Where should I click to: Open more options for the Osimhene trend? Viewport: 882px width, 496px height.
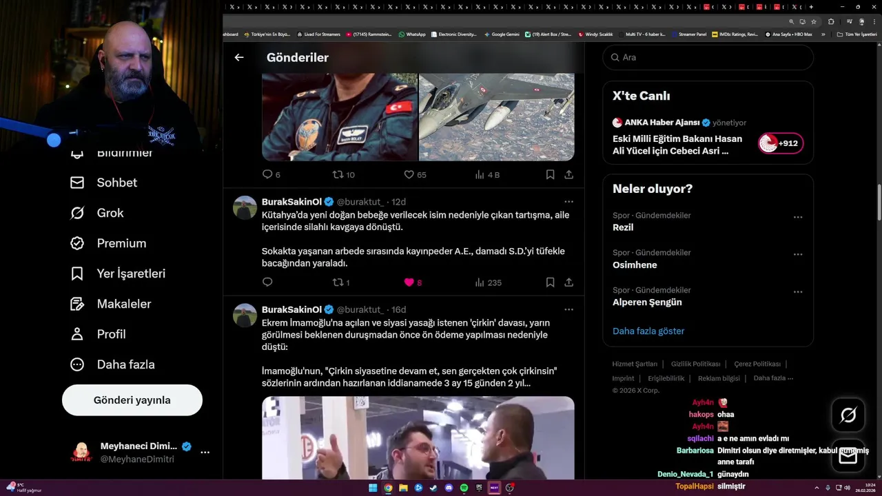click(x=798, y=254)
